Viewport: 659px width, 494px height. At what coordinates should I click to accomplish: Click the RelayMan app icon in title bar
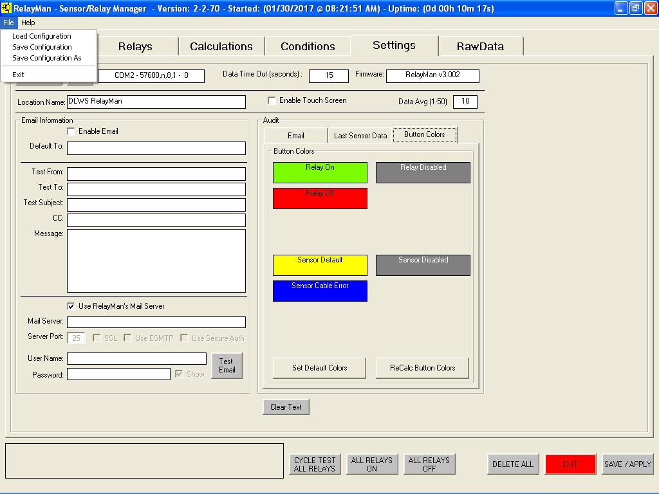(6, 8)
